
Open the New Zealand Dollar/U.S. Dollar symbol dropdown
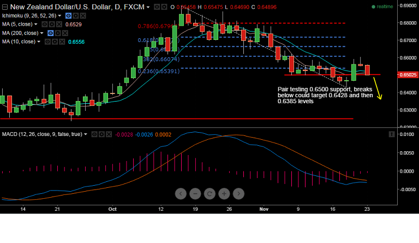pyautogui.click(x=148, y=7)
